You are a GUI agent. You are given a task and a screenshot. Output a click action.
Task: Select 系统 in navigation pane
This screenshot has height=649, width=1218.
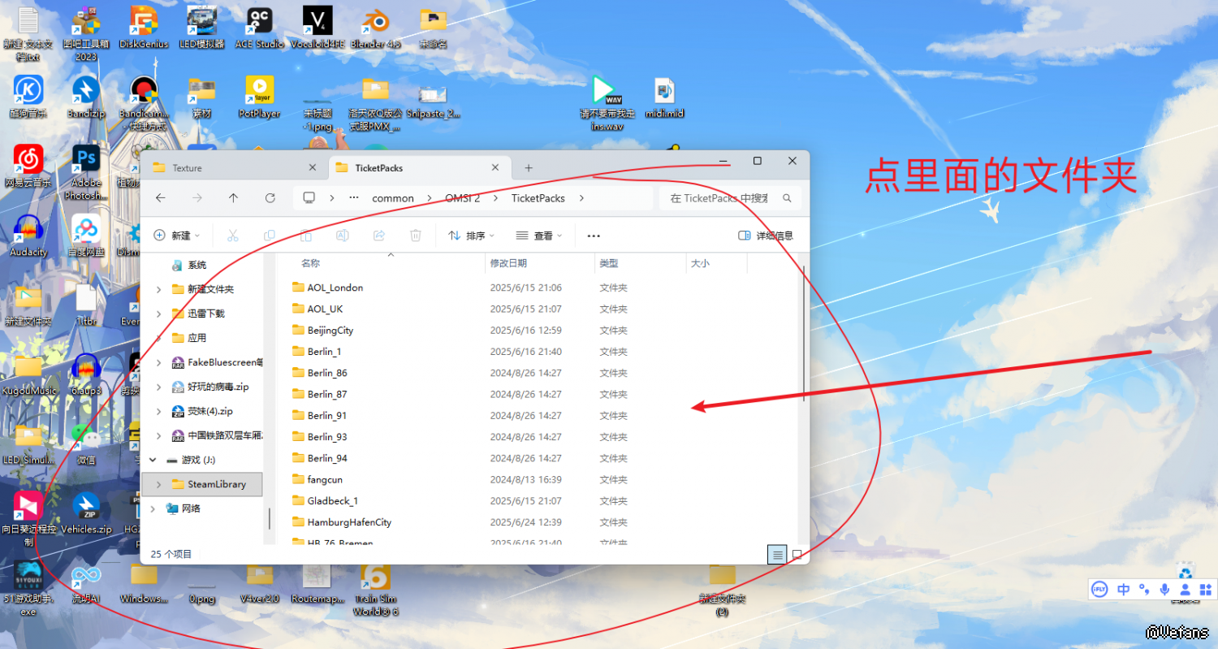[x=188, y=265]
